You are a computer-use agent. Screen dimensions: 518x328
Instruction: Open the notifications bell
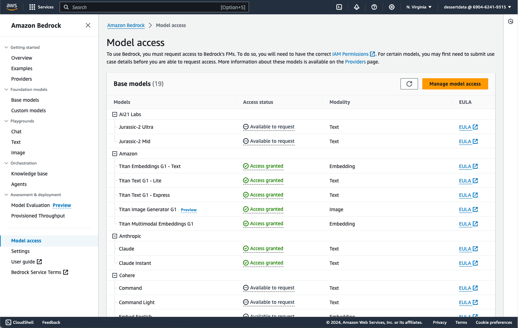[357, 7]
